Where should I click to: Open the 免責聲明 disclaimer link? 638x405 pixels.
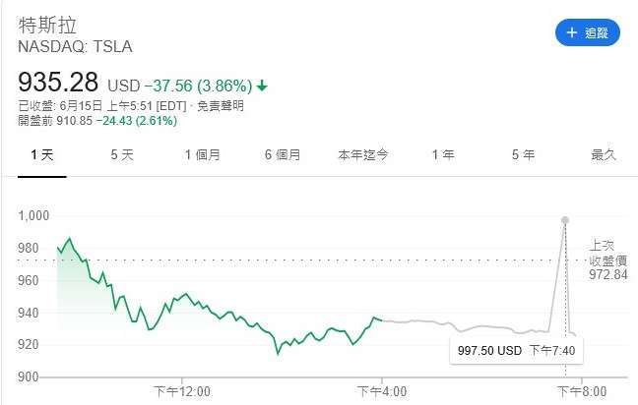(x=221, y=106)
